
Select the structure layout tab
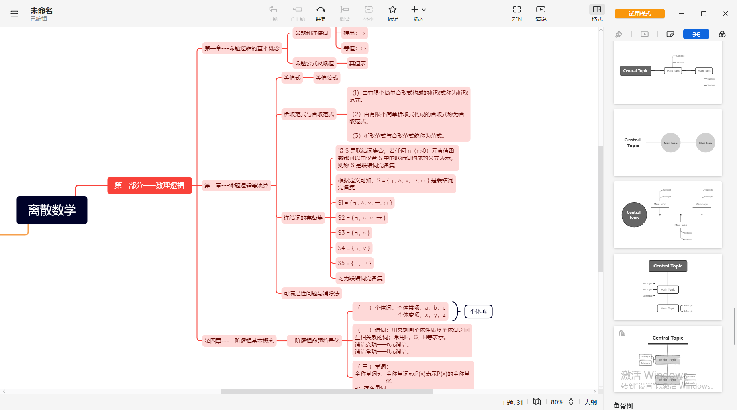pyautogui.click(x=696, y=34)
